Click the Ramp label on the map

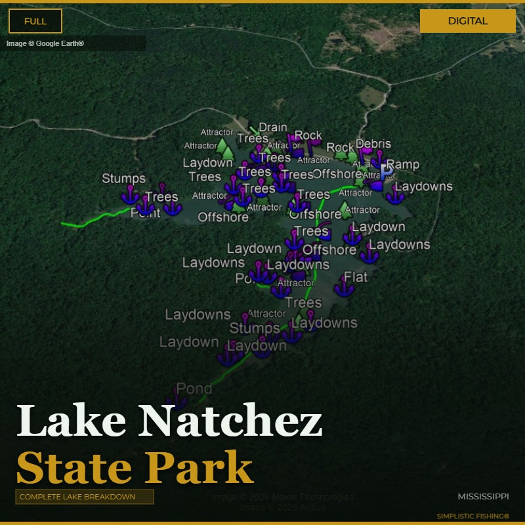tap(402, 165)
